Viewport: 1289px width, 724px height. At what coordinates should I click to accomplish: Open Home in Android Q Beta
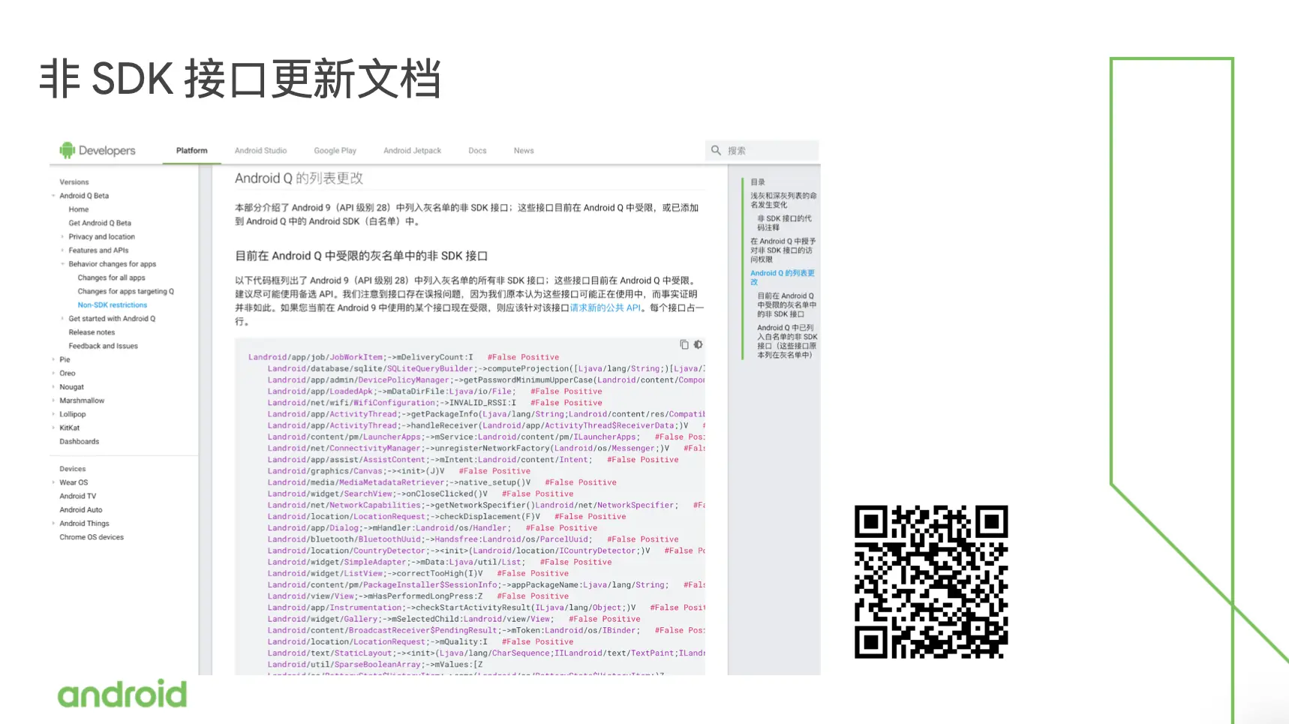point(79,209)
